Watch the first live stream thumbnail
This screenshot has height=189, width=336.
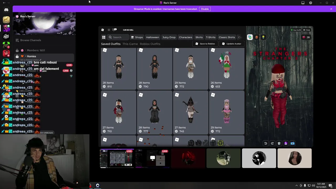click(117, 158)
